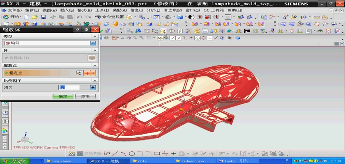Click the 确定 button
345x164 pixels.
pos(63,96)
